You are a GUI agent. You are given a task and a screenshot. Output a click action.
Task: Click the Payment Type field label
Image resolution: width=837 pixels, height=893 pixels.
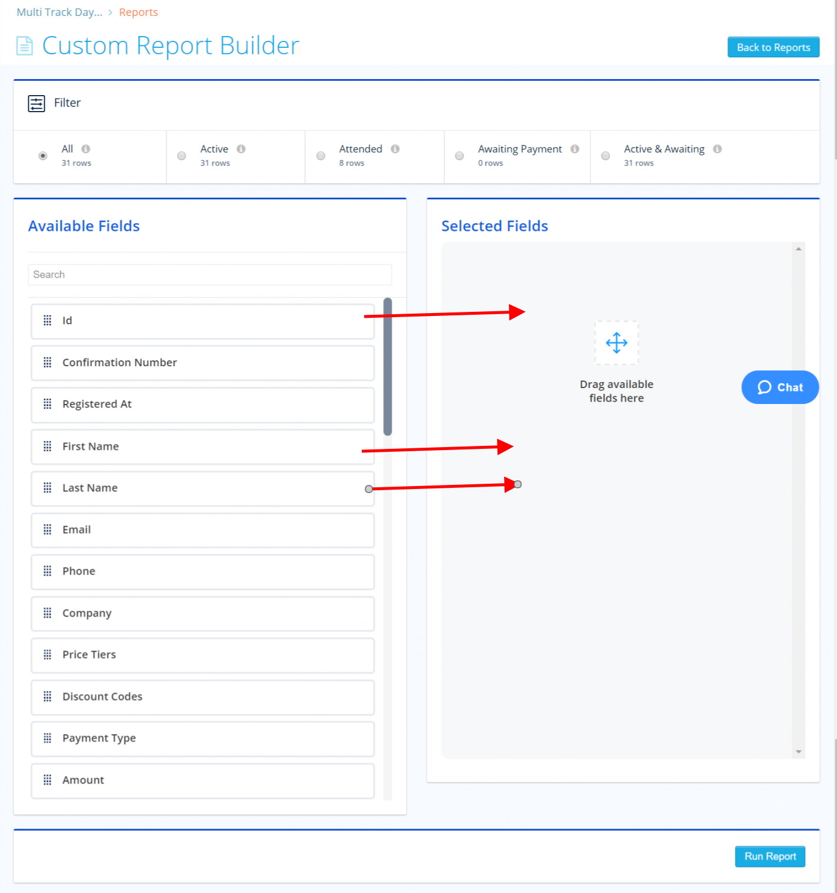coord(99,738)
